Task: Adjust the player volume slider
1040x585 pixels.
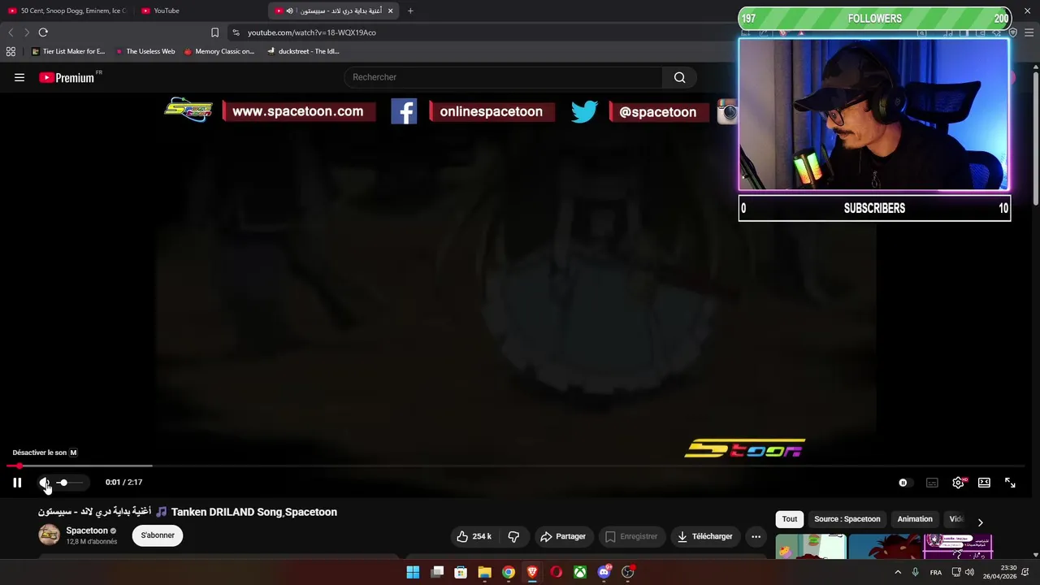Action: tap(70, 483)
